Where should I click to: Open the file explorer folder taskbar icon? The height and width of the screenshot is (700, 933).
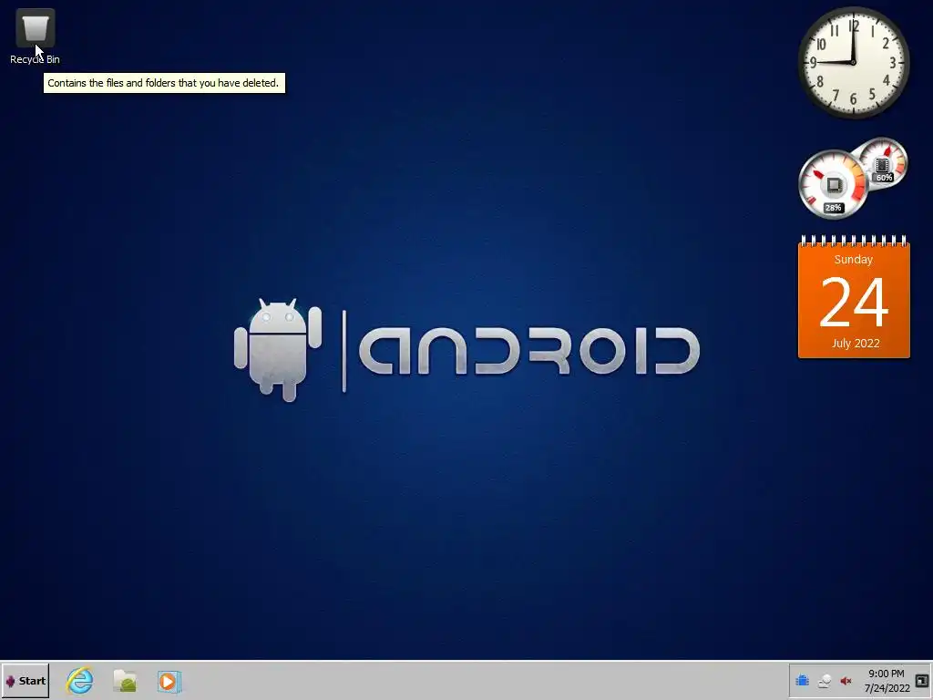pyautogui.click(x=125, y=681)
